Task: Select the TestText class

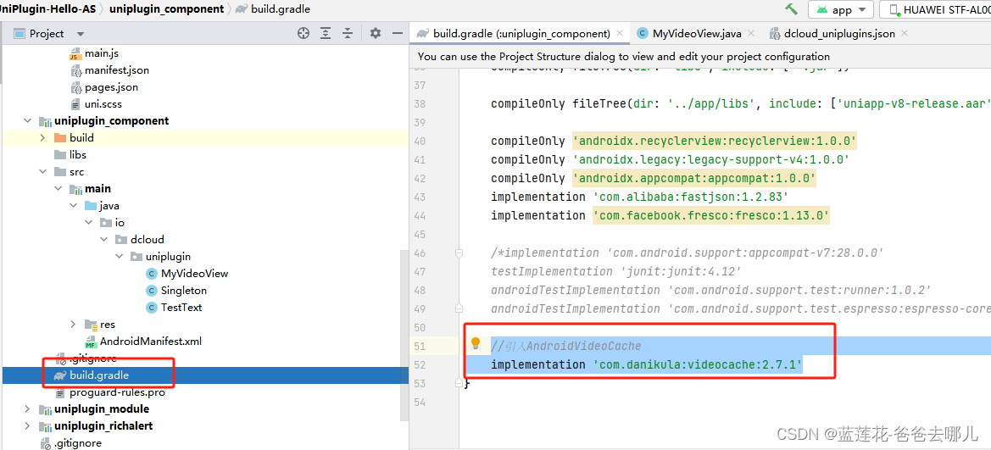Action: tap(181, 307)
